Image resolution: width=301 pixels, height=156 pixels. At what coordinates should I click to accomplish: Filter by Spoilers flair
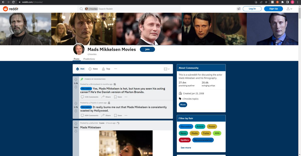pos(185,140)
